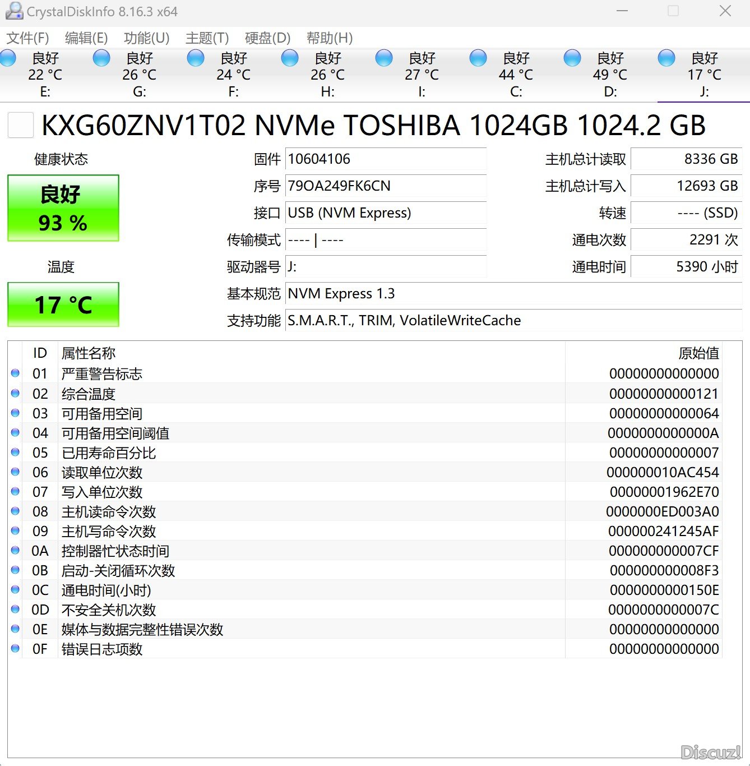Screen dimensions: 750x766
Task: Click status dot for attribute 03 可用备用空间
Action: 15,413
